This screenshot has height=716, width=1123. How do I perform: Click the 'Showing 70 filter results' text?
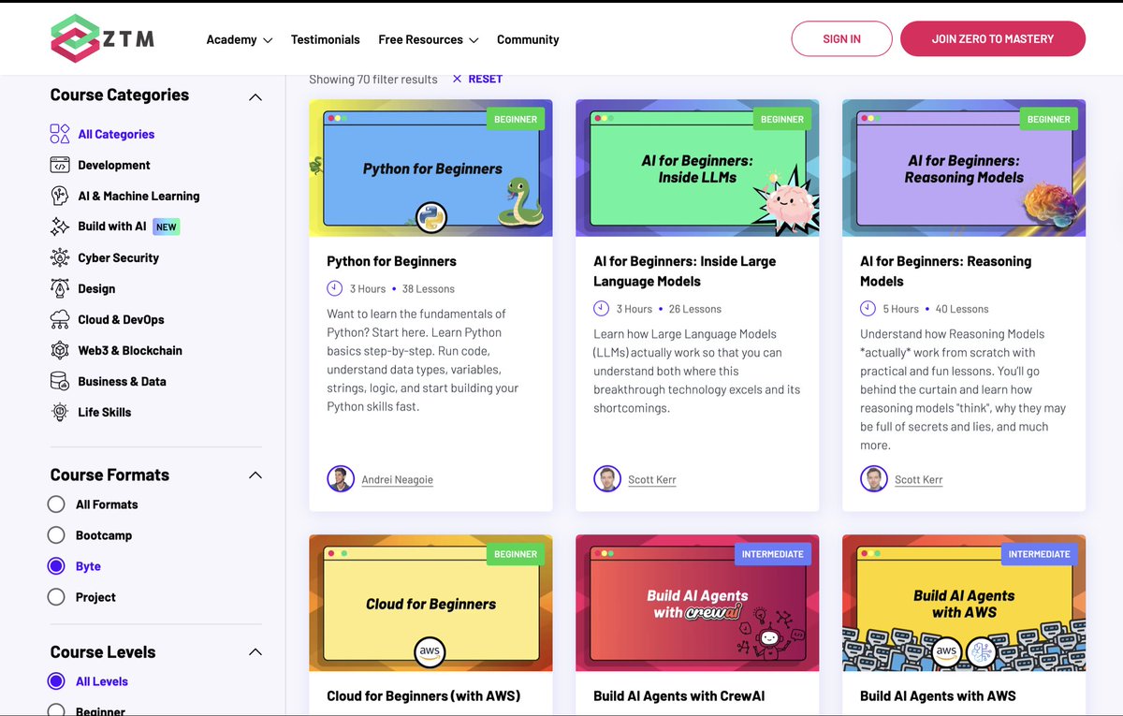[x=373, y=80]
